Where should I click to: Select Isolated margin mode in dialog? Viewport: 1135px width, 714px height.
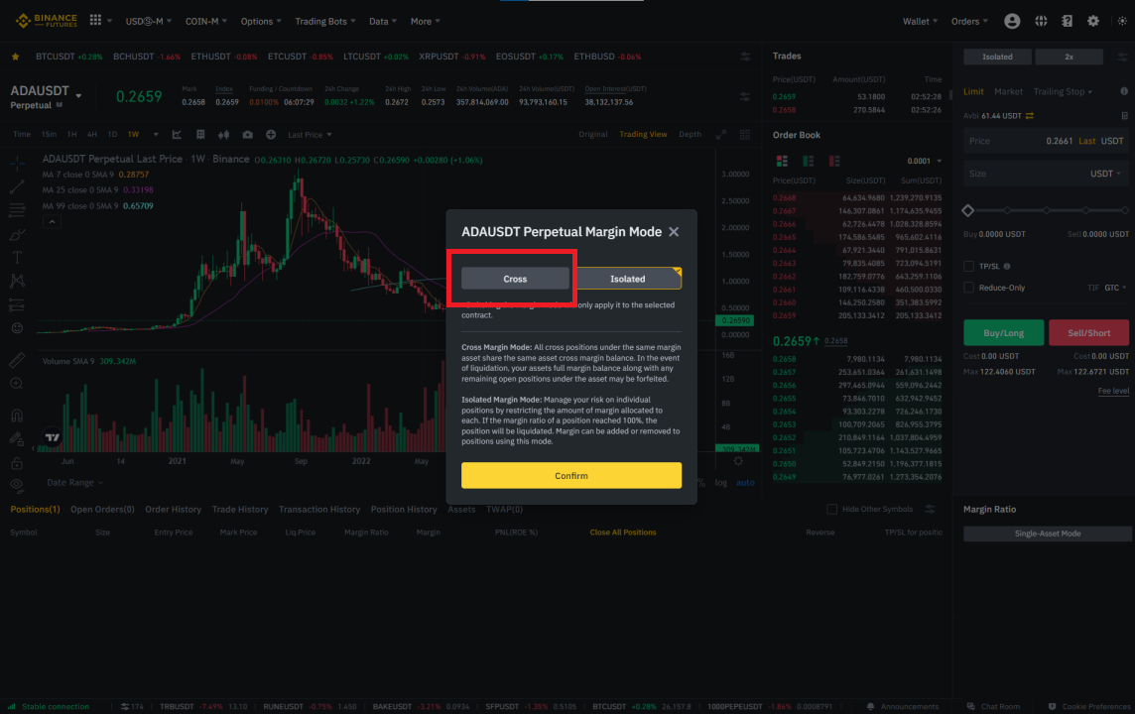click(x=627, y=279)
